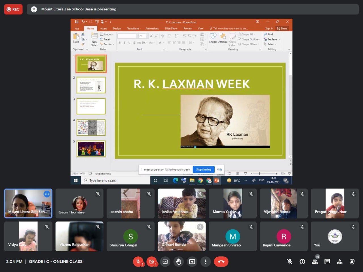Image resolution: width=363 pixels, height=272 pixels.
Task: Open the Arrange menu
Action: pos(223,39)
